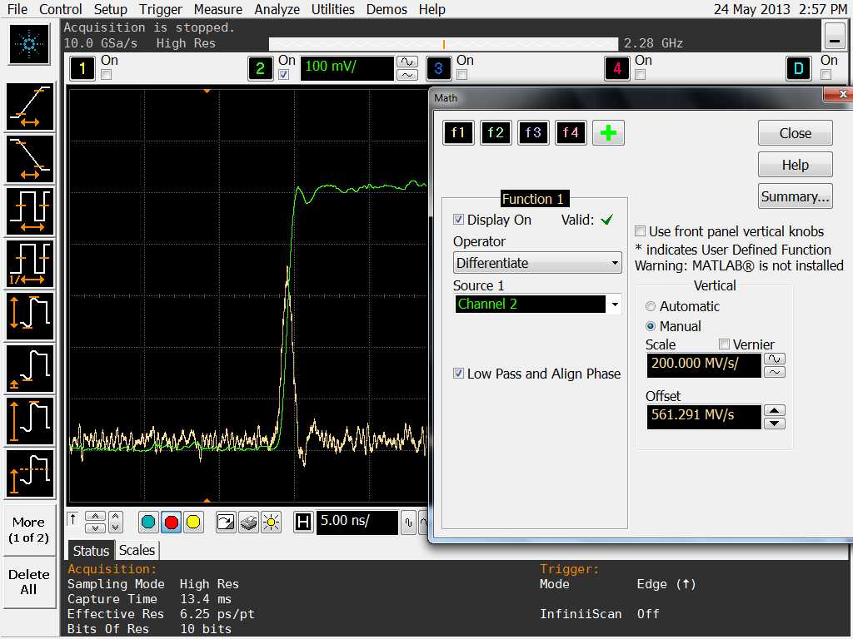Click the channel 3 number button
Viewport: 853px width, 639px height.
point(438,68)
